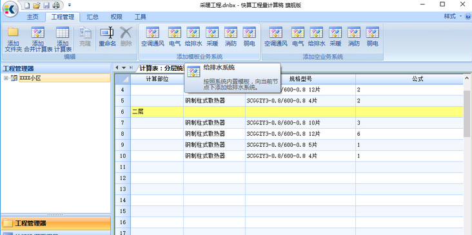The image size is (472, 235).
Task: Click the save icon in quick access toolbar
Action: pyautogui.click(x=46, y=5)
